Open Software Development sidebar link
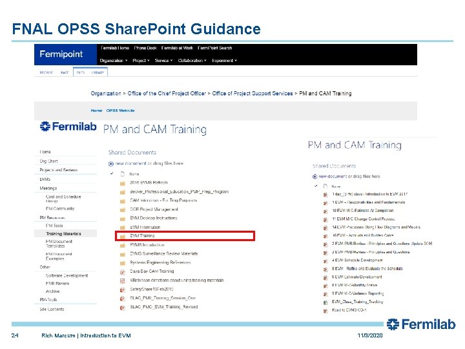465x349 pixels. pos(67,276)
